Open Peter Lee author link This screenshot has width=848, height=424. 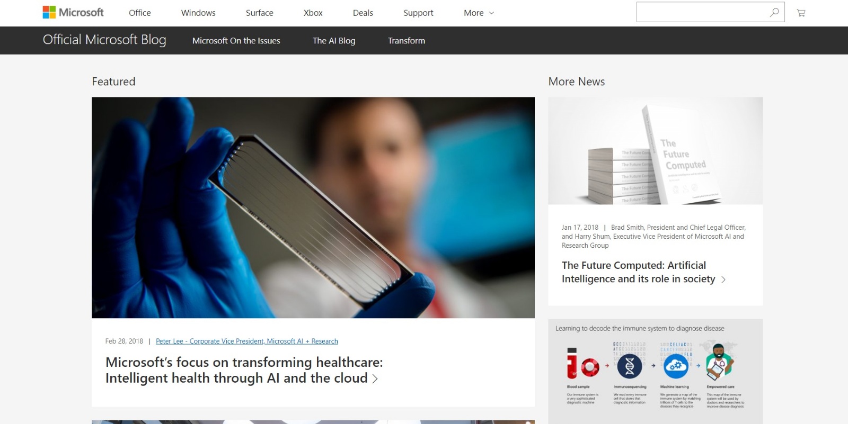247,341
